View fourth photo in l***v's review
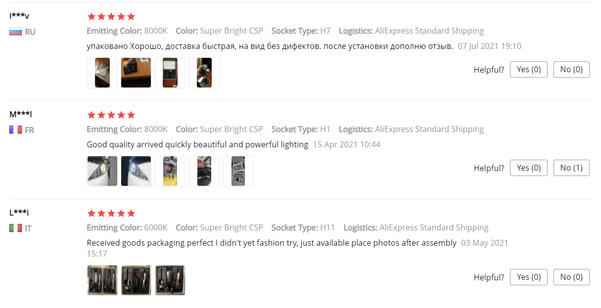Viewport: 601px width, 308px height. [204, 73]
